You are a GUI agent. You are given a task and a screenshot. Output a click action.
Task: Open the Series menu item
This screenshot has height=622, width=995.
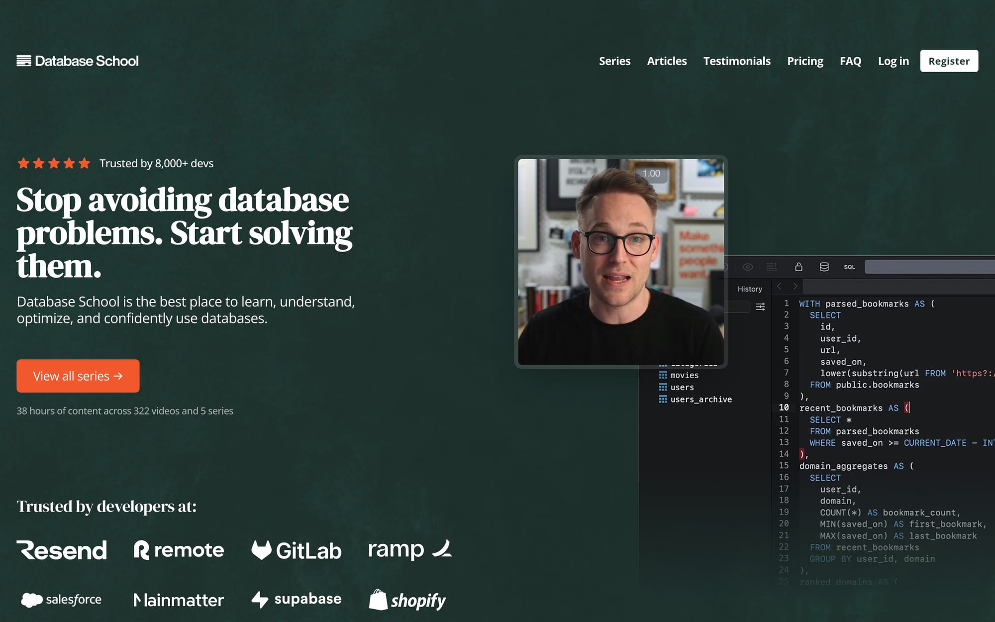pyautogui.click(x=614, y=61)
